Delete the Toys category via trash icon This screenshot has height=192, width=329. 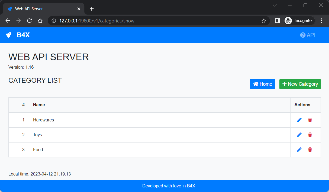click(x=310, y=135)
